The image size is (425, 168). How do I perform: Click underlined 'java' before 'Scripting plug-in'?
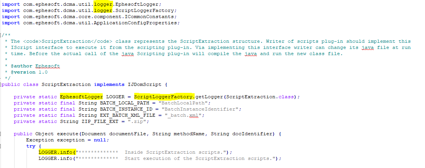coord(128,54)
